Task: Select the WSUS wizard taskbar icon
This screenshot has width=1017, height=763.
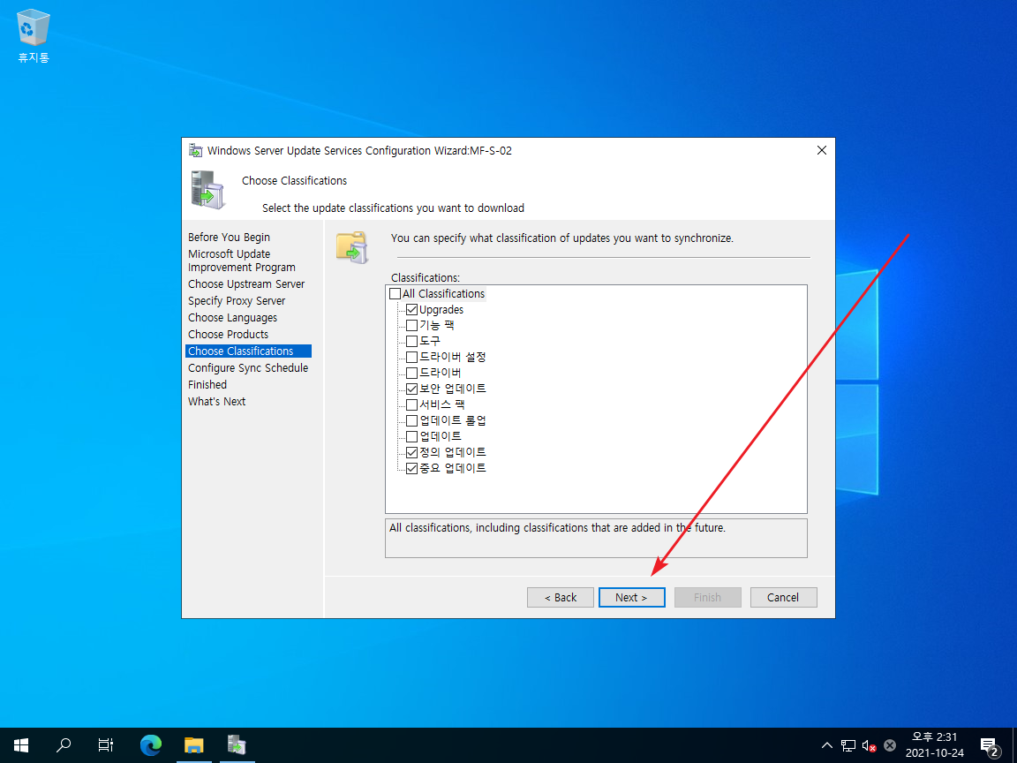Action: (237, 744)
